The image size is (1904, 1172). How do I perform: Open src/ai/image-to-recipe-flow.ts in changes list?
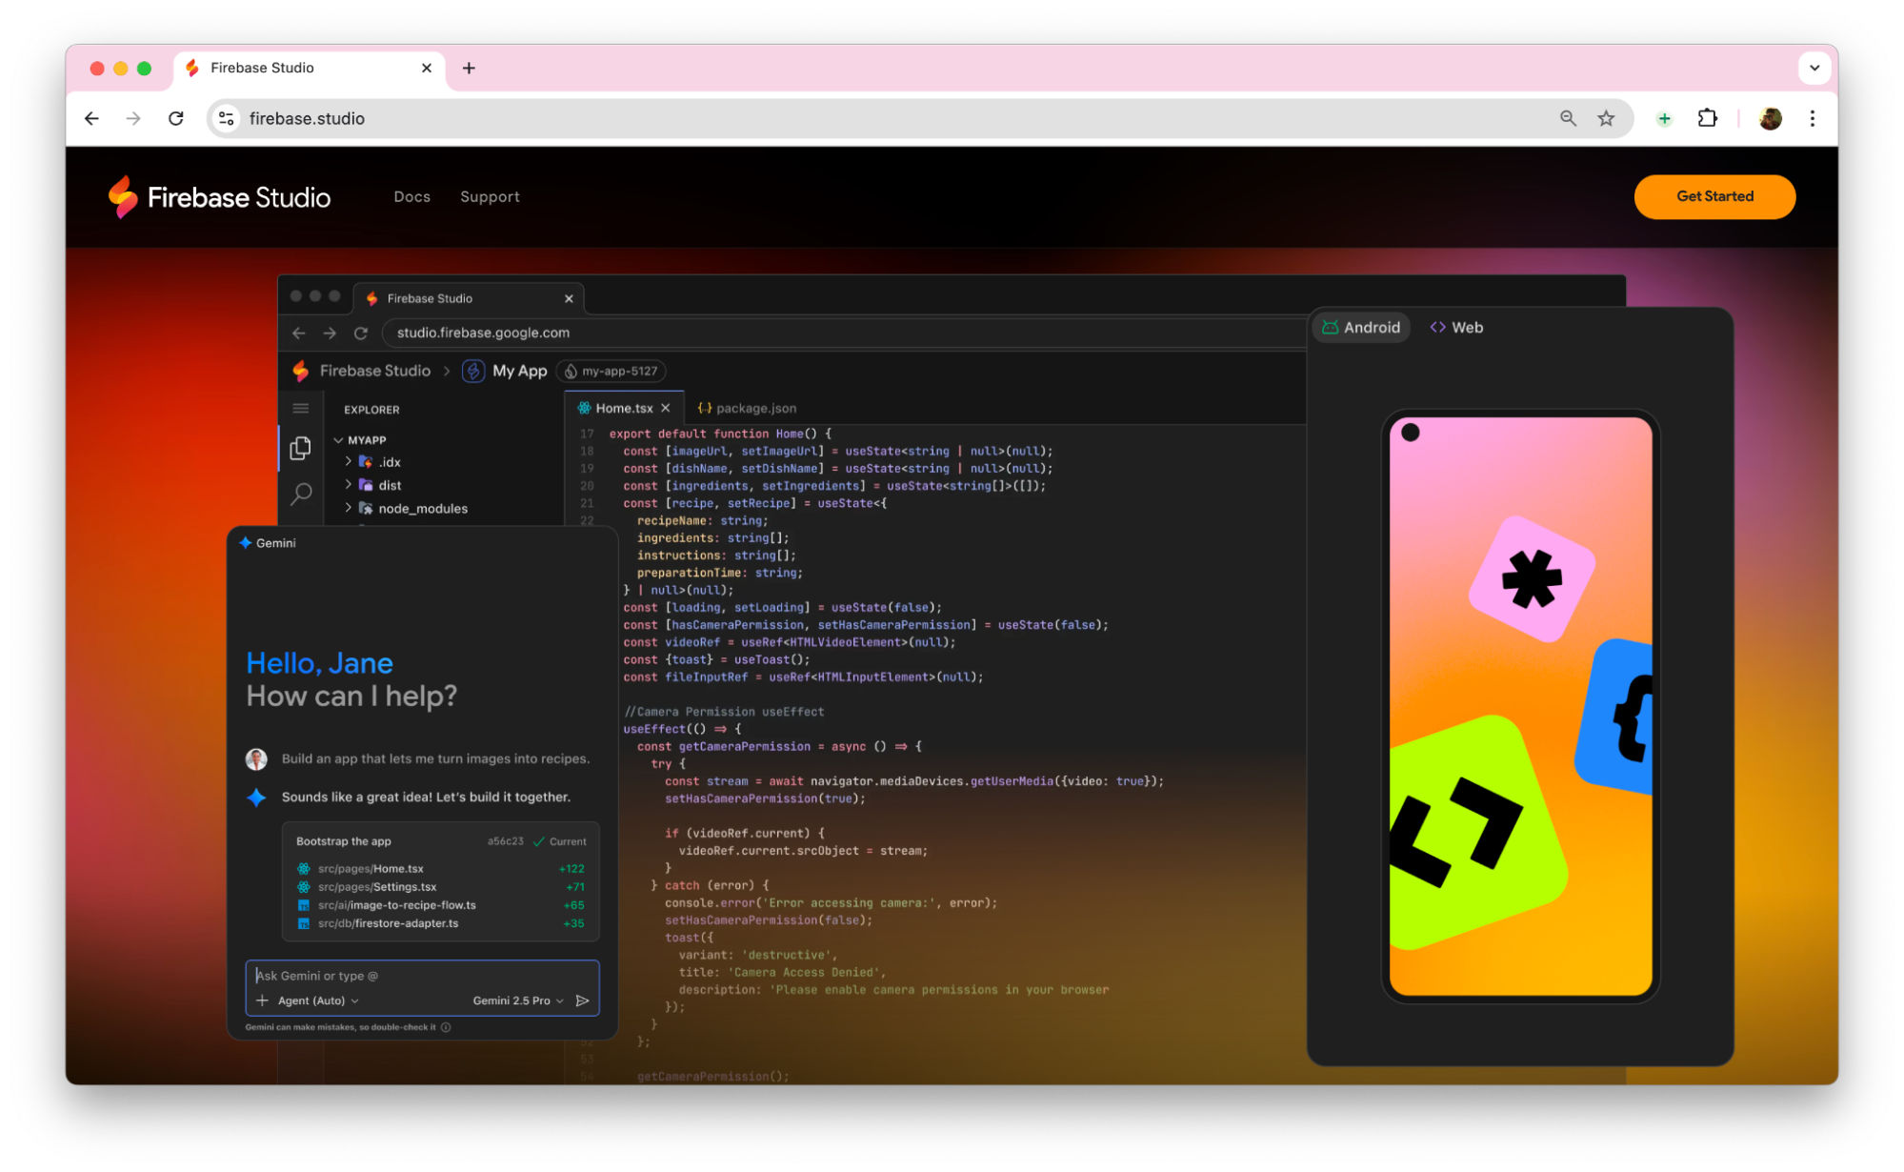click(396, 905)
